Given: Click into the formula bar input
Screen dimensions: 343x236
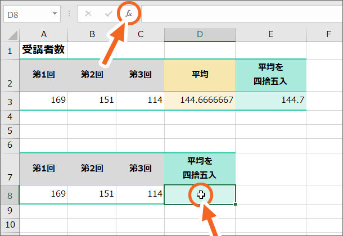Looking at the screenshot, I should pos(242,14).
